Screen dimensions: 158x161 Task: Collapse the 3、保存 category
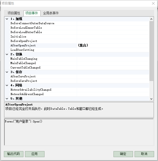click(x=7, y=72)
